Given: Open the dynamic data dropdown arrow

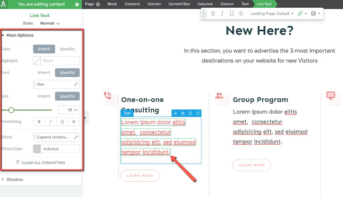Looking at the screenshot, I should pyautogui.click(x=319, y=14).
